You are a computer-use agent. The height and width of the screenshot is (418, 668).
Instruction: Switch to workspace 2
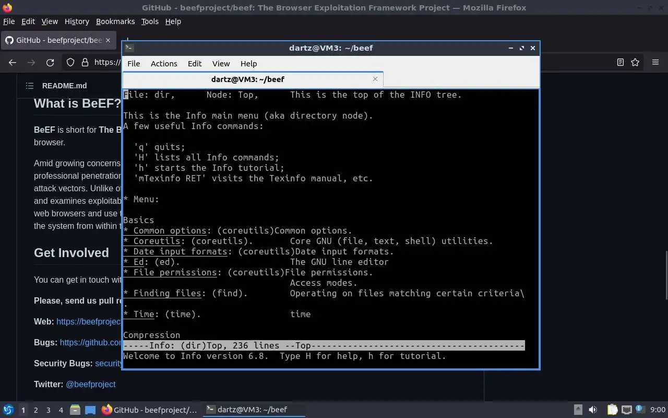click(36, 410)
